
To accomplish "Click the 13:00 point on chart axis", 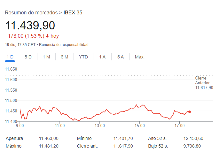I will pyautogui.click(x=100, y=126).
